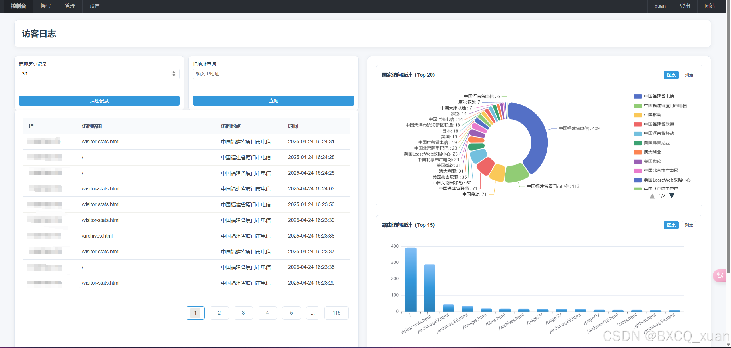Open the 管理 menu

tap(70, 6)
